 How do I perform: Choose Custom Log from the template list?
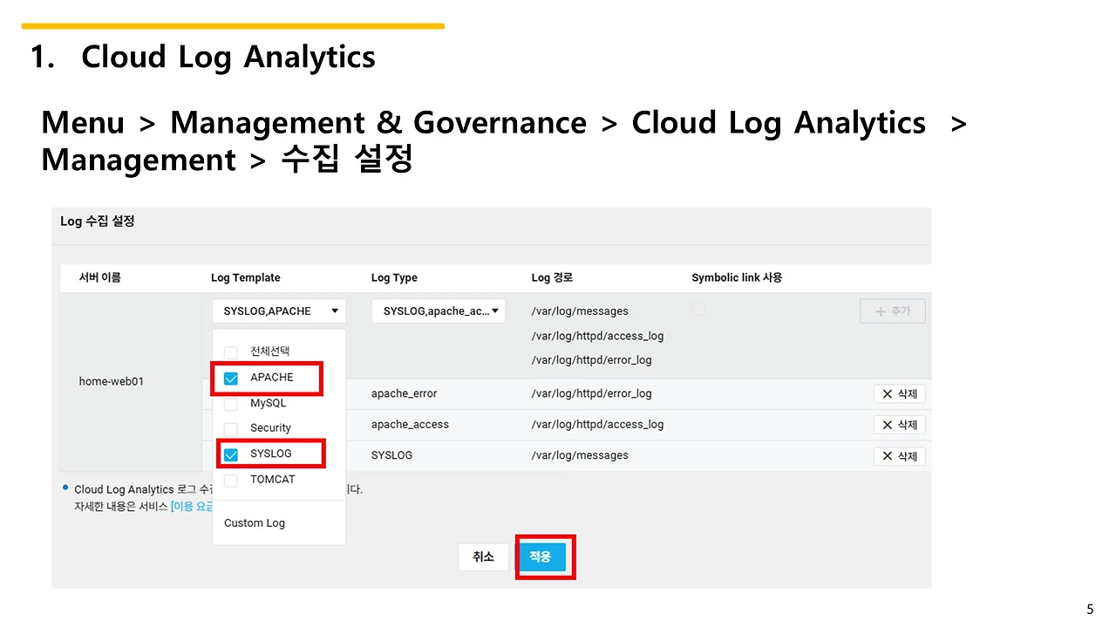[x=255, y=523]
